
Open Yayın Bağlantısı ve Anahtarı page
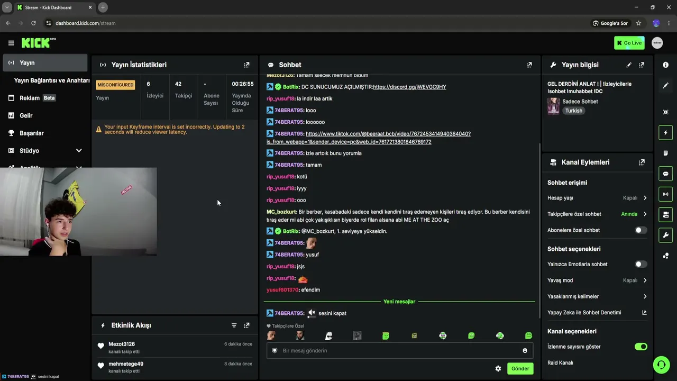click(x=52, y=80)
